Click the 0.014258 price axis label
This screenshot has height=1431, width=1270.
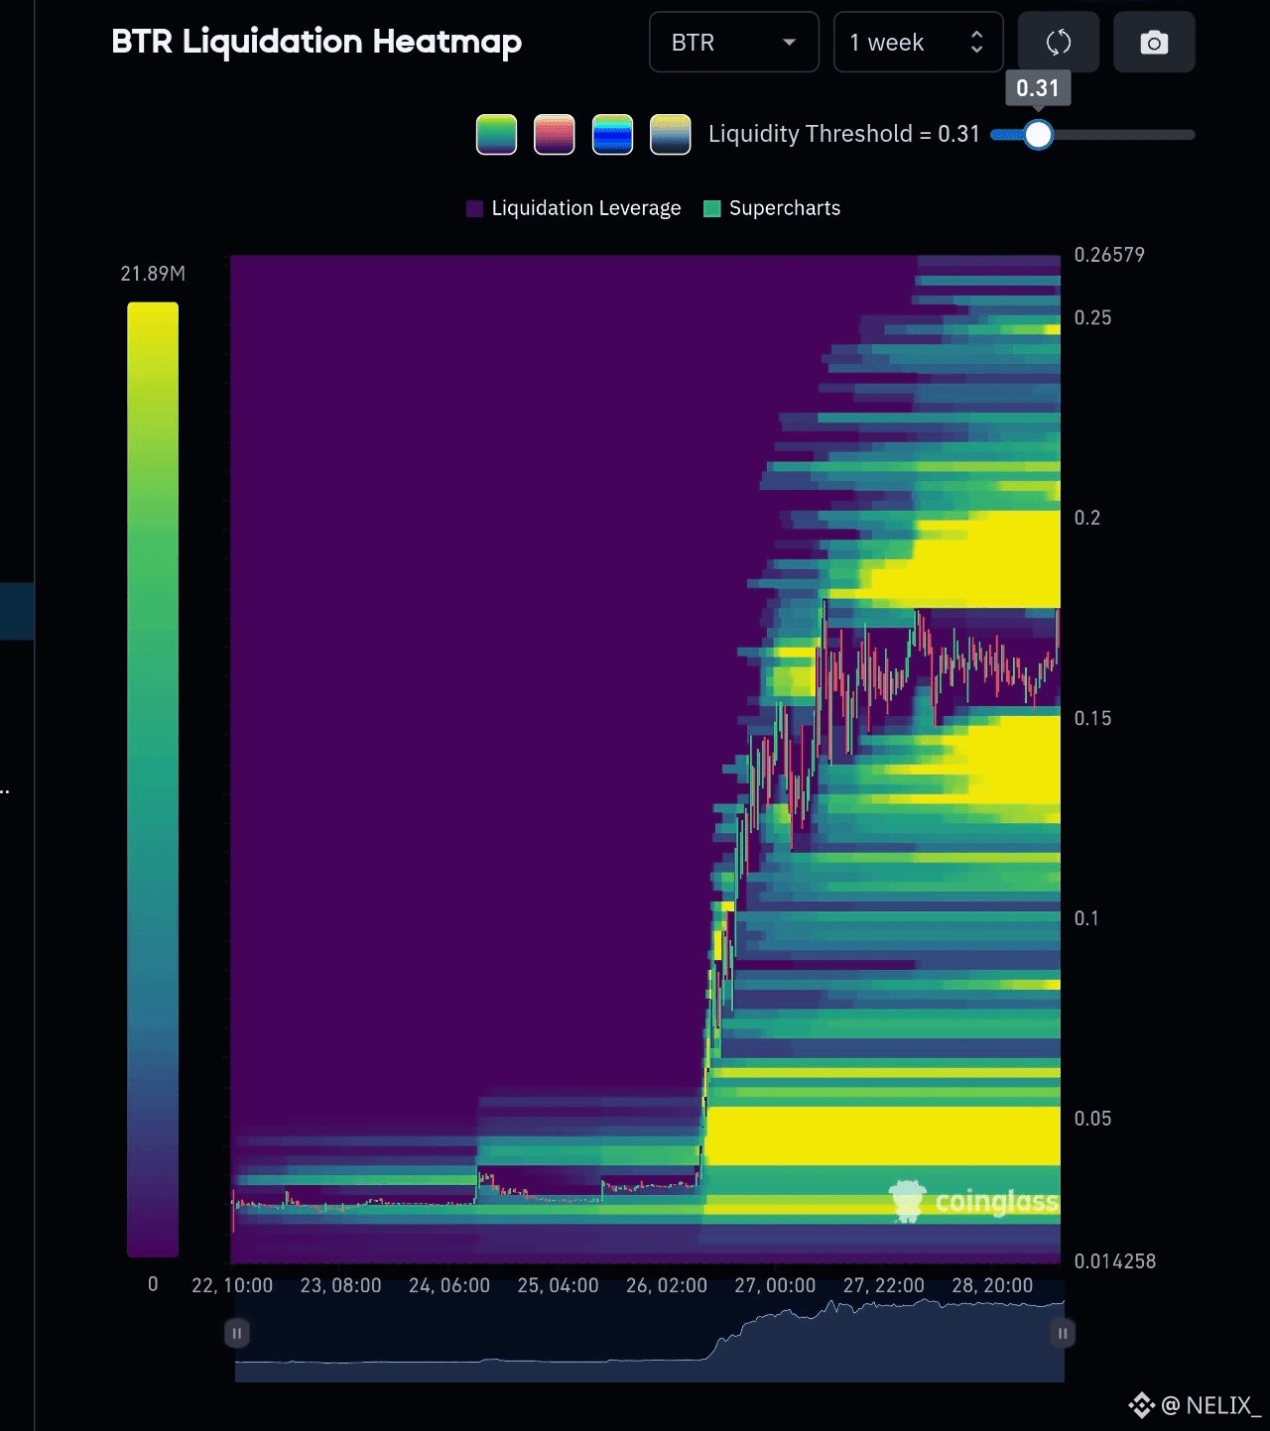(x=1115, y=1261)
